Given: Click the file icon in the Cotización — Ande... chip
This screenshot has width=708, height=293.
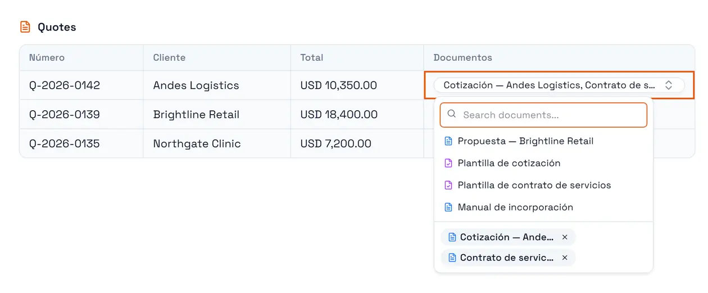Looking at the screenshot, I should (x=452, y=237).
